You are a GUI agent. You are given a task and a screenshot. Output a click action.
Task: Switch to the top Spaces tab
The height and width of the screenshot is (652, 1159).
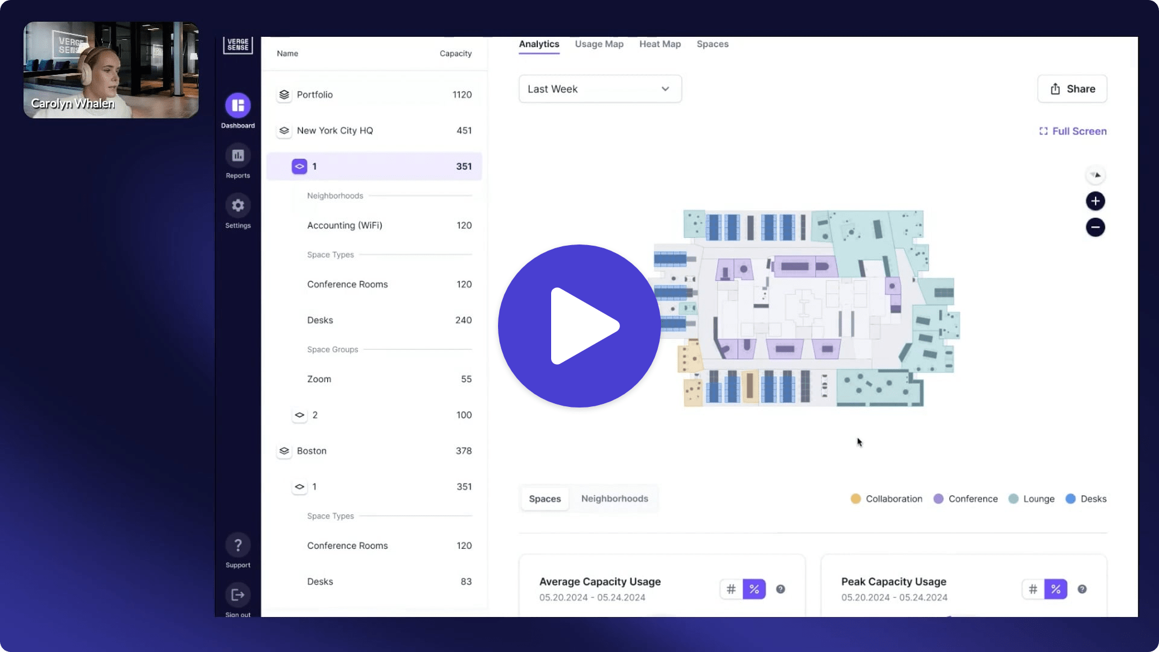(712, 44)
